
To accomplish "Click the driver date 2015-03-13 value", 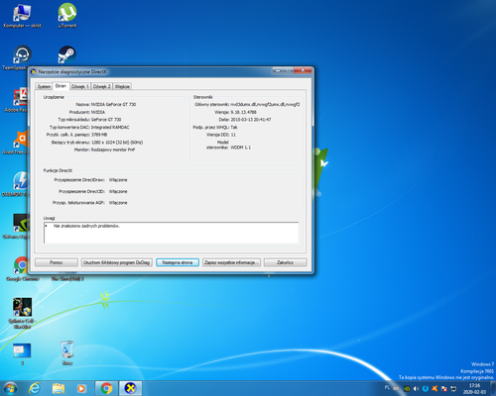I will pyautogui.click(x=251, y=120).
